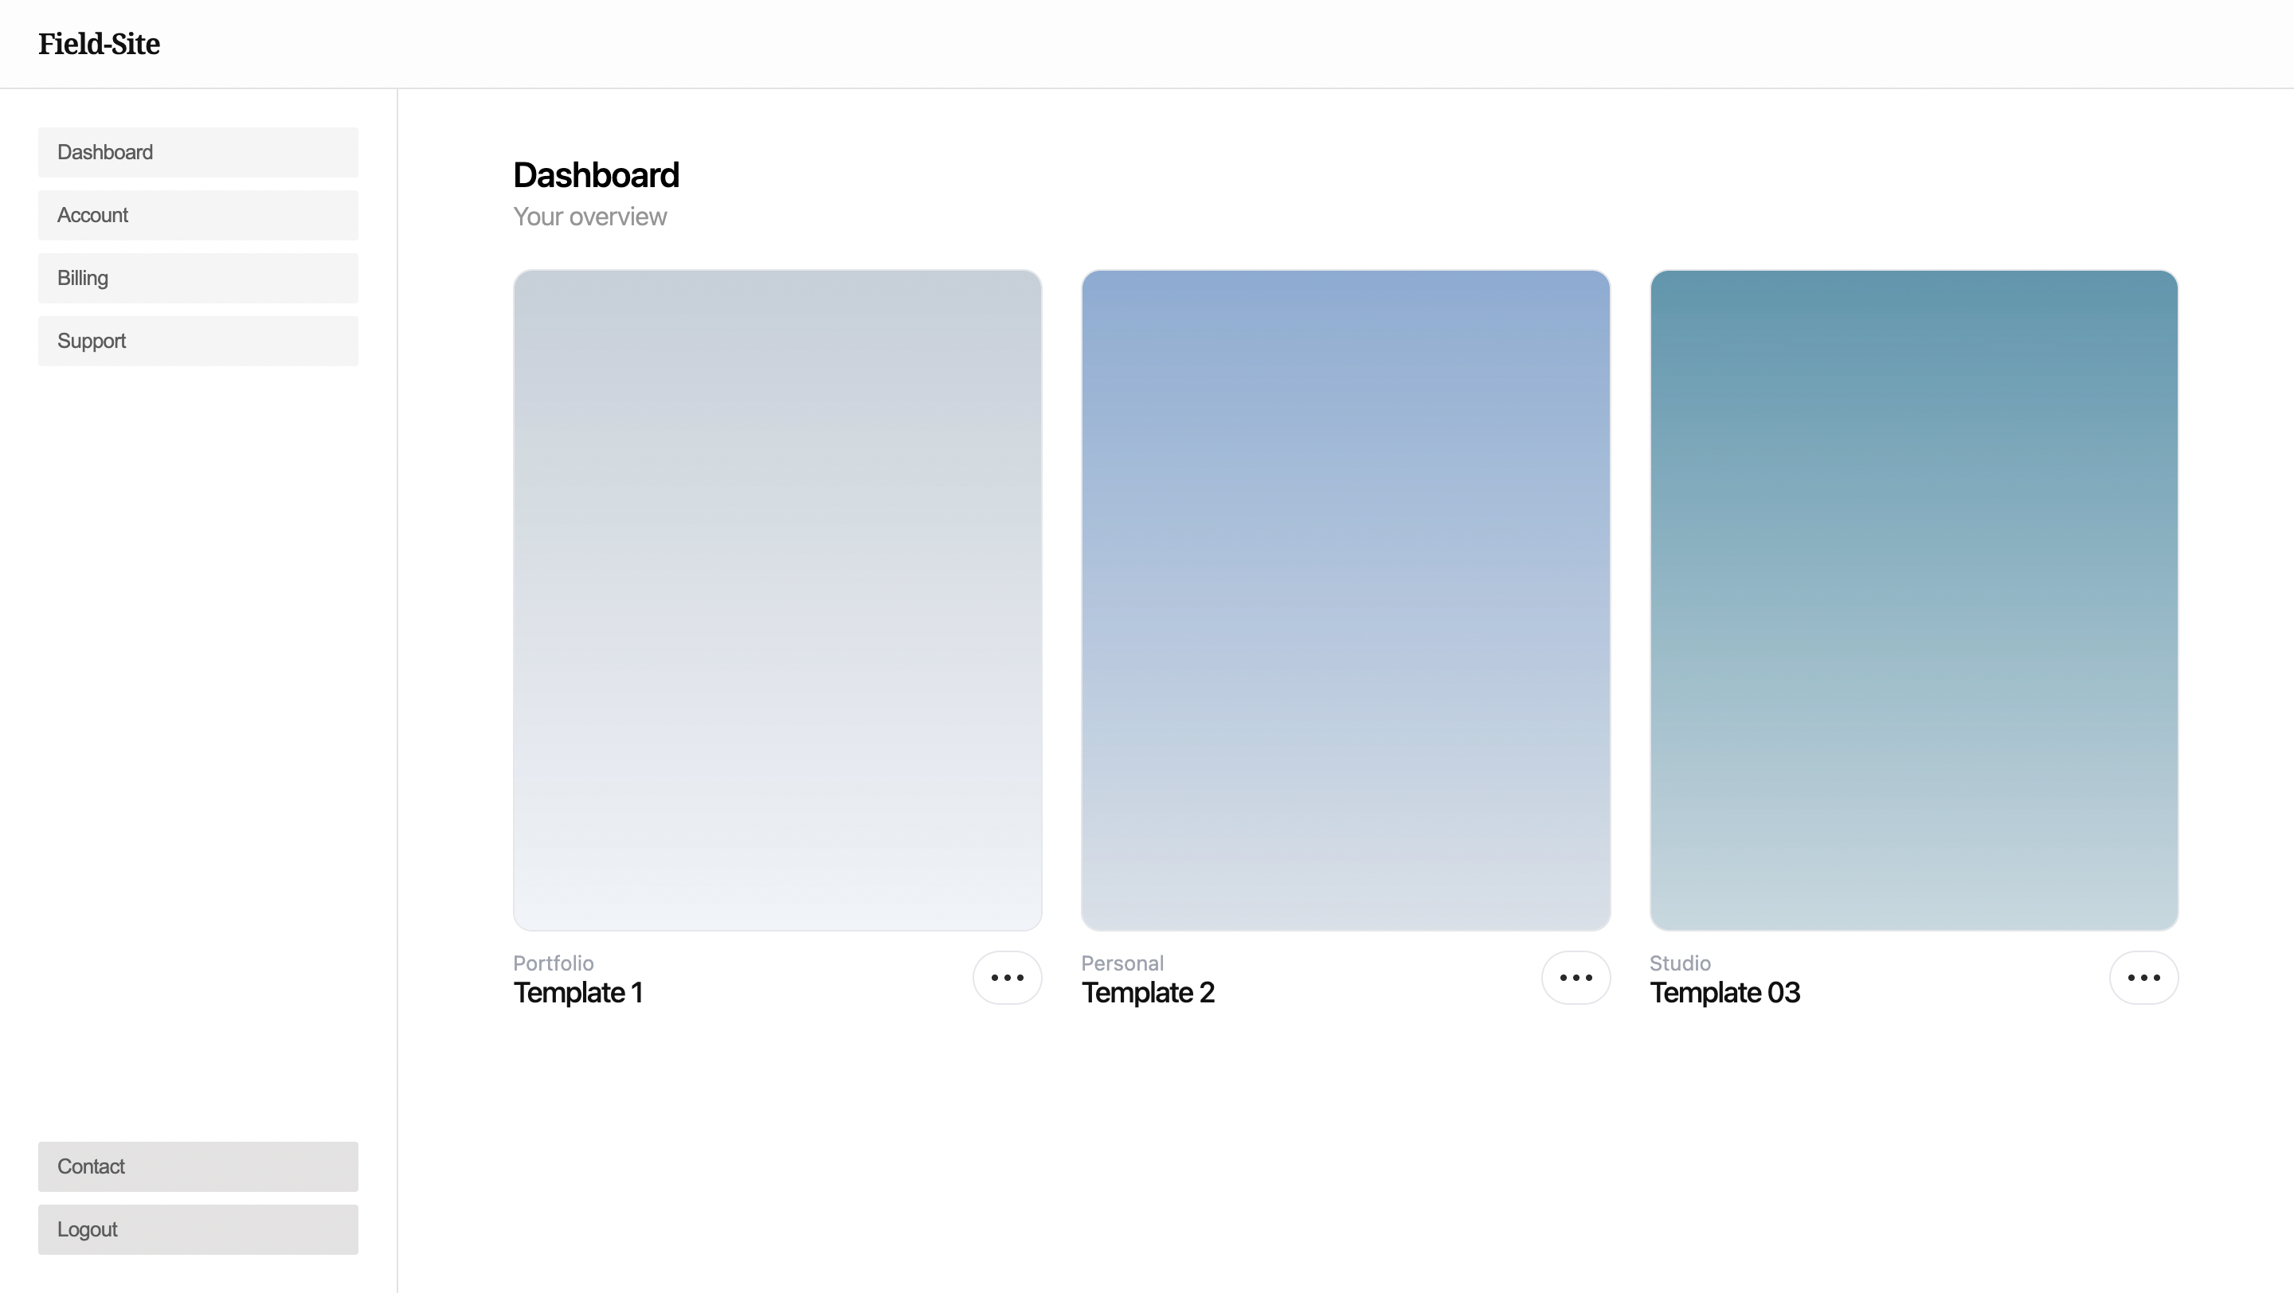Open the Dashboard section in the sidebar

coord(198,151)
